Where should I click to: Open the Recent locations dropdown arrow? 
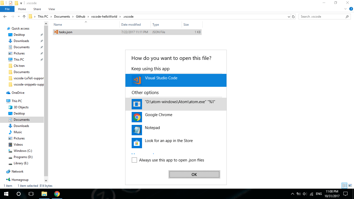[19, 17]
